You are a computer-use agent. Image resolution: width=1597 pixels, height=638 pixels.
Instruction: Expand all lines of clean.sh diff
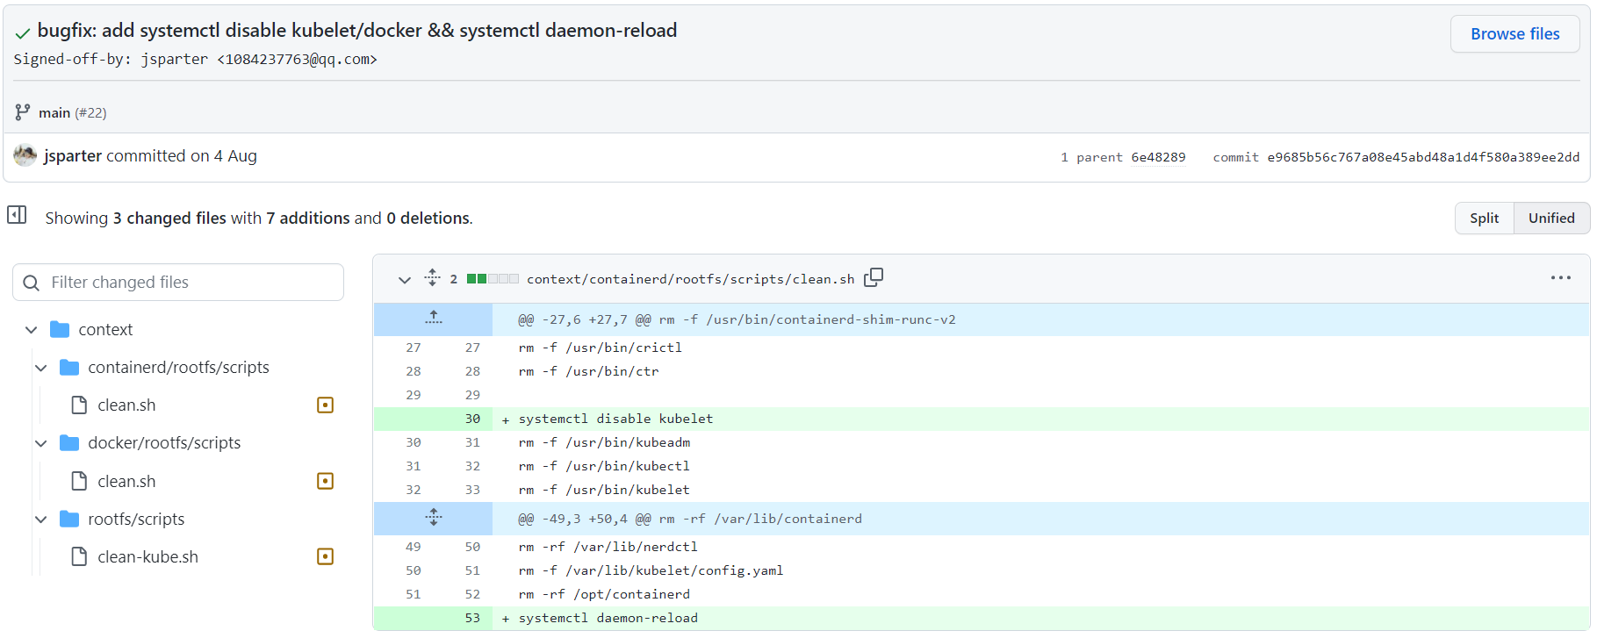click(x=432, y=278)
